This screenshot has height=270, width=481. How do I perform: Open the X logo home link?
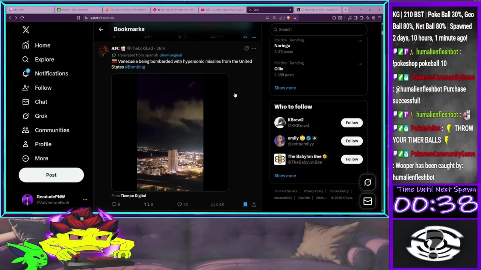click(26, 30)
